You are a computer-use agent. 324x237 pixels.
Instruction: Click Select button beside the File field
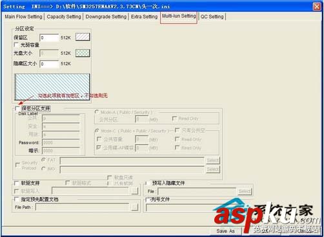point(245,191)
